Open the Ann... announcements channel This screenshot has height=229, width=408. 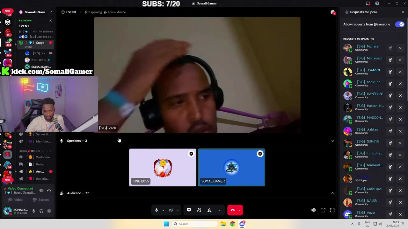click(x=35, y=172)
